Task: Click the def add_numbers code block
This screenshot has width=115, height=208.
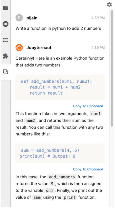Action: (x=60, y=87)
